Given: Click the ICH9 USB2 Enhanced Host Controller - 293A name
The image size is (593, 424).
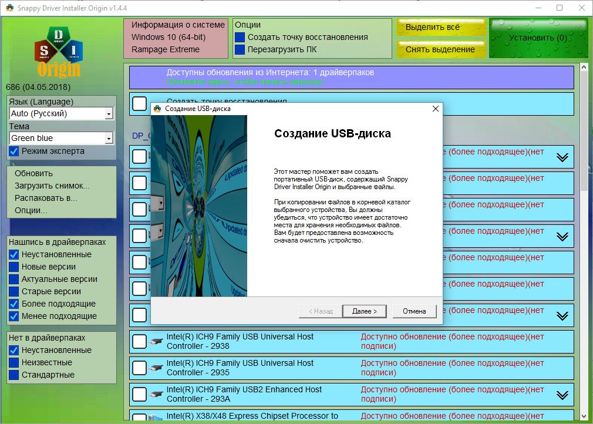Looking at the screenshot, I should coord(244,395).
